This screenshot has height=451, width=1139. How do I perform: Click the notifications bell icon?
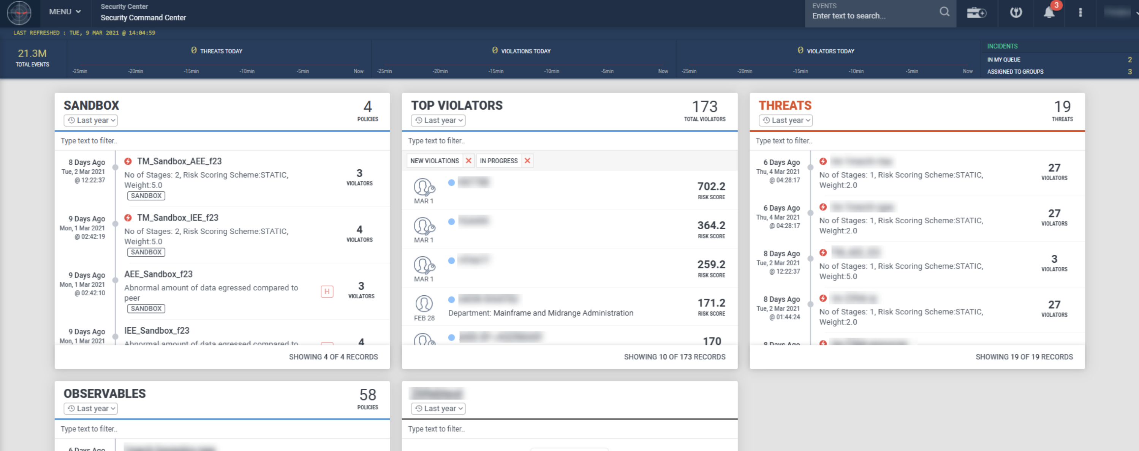pos(1049,13)
